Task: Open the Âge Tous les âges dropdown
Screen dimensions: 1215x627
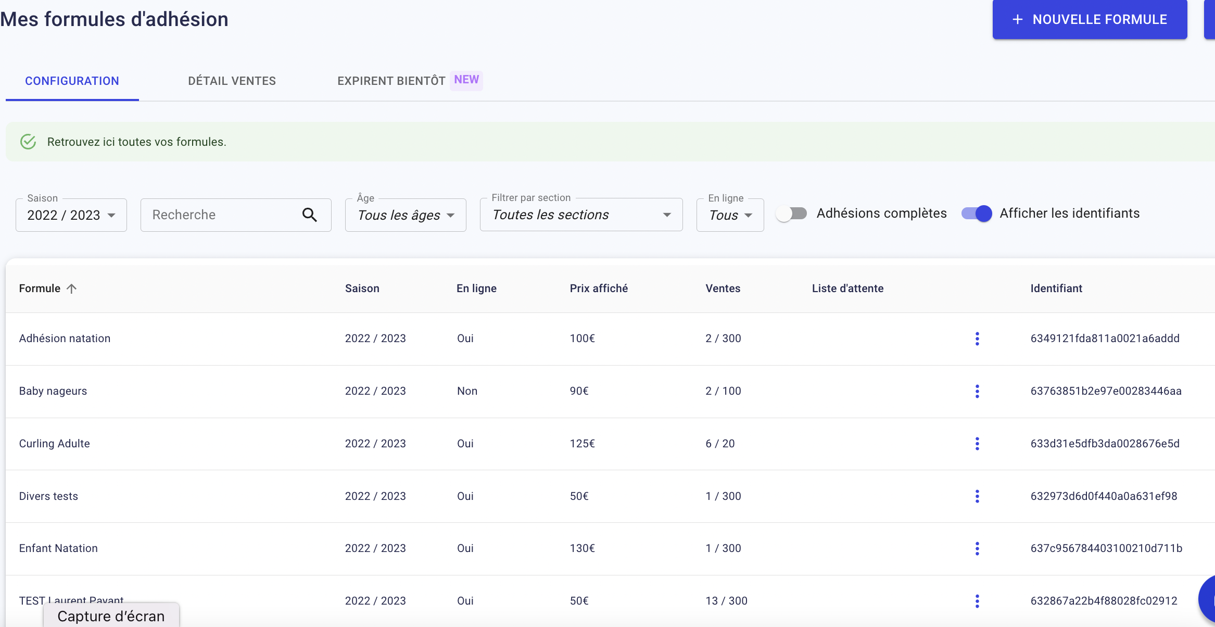Action: pos(406,215)
